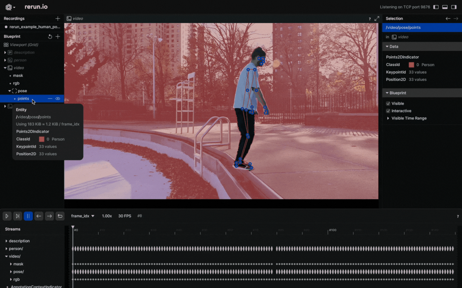This screenshot has height=288, width=462.
Task: Add a recording with the Recordings plus icon
Action: [58, 18]
